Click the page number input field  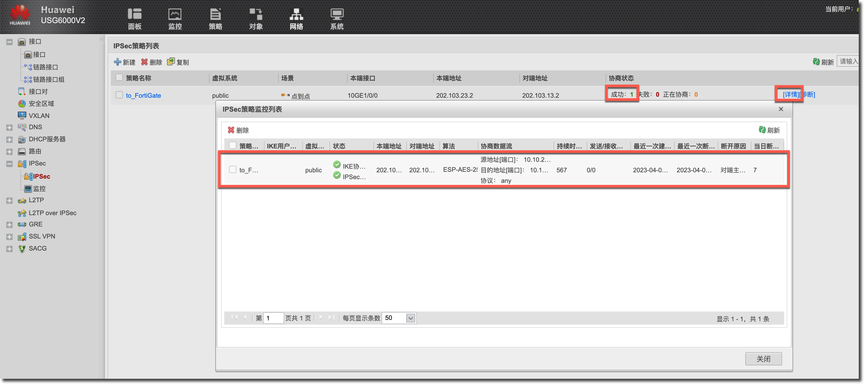(x=273, y=318)
